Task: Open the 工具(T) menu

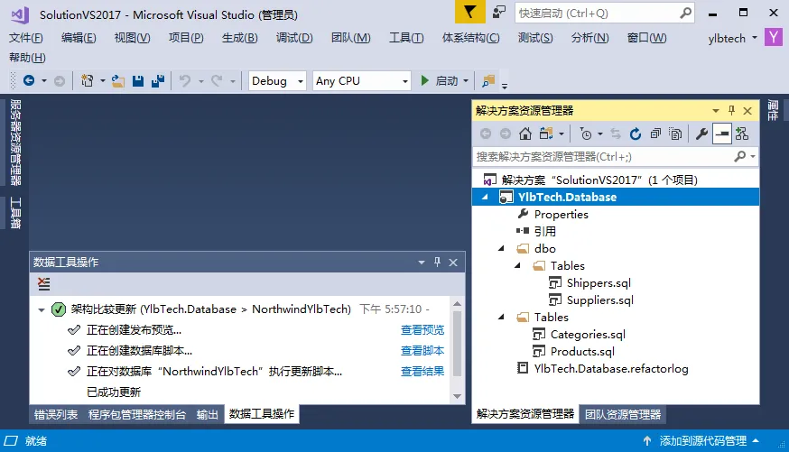Action: pyautogui.click(x=406, y=38)
